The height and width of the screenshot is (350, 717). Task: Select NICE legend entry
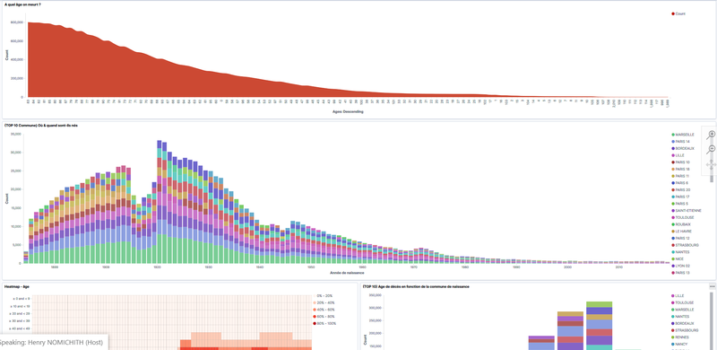coord(678,258)
